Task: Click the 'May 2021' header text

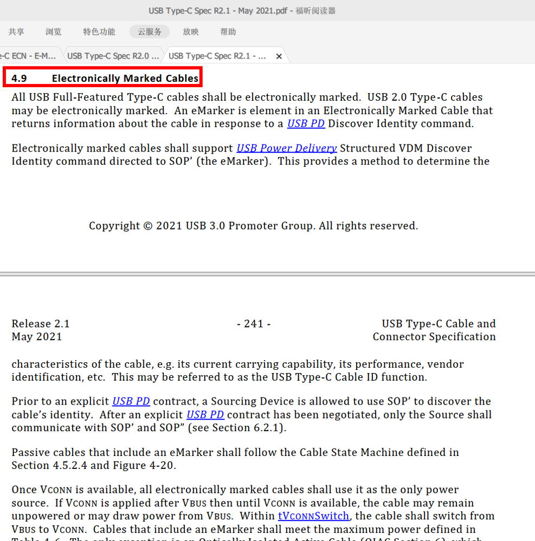Action: pos(37,336)
